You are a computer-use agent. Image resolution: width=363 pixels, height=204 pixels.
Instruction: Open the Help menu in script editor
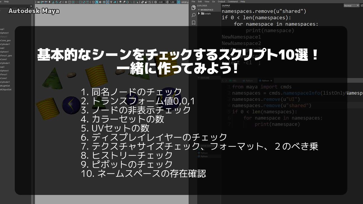243,2
